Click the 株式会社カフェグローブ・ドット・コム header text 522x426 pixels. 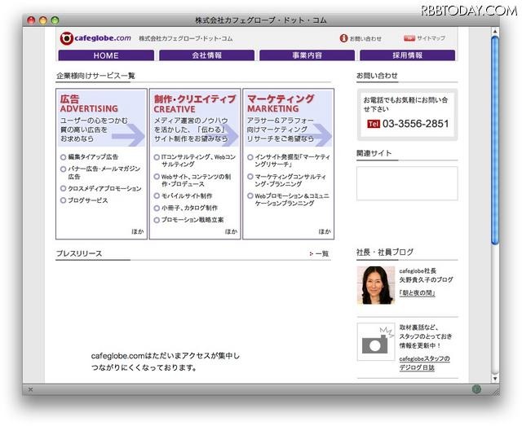(x=186, y=38)
